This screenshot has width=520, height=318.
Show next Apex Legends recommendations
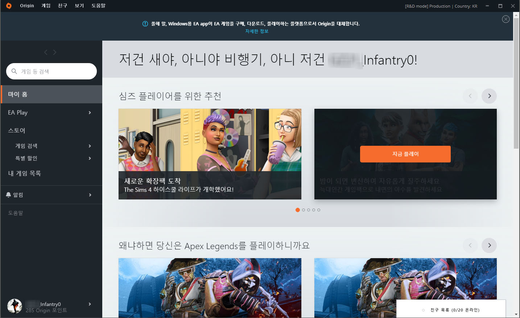489,245
